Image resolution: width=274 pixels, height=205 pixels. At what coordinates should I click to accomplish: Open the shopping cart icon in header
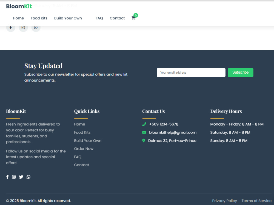click(x=134, y=18)
